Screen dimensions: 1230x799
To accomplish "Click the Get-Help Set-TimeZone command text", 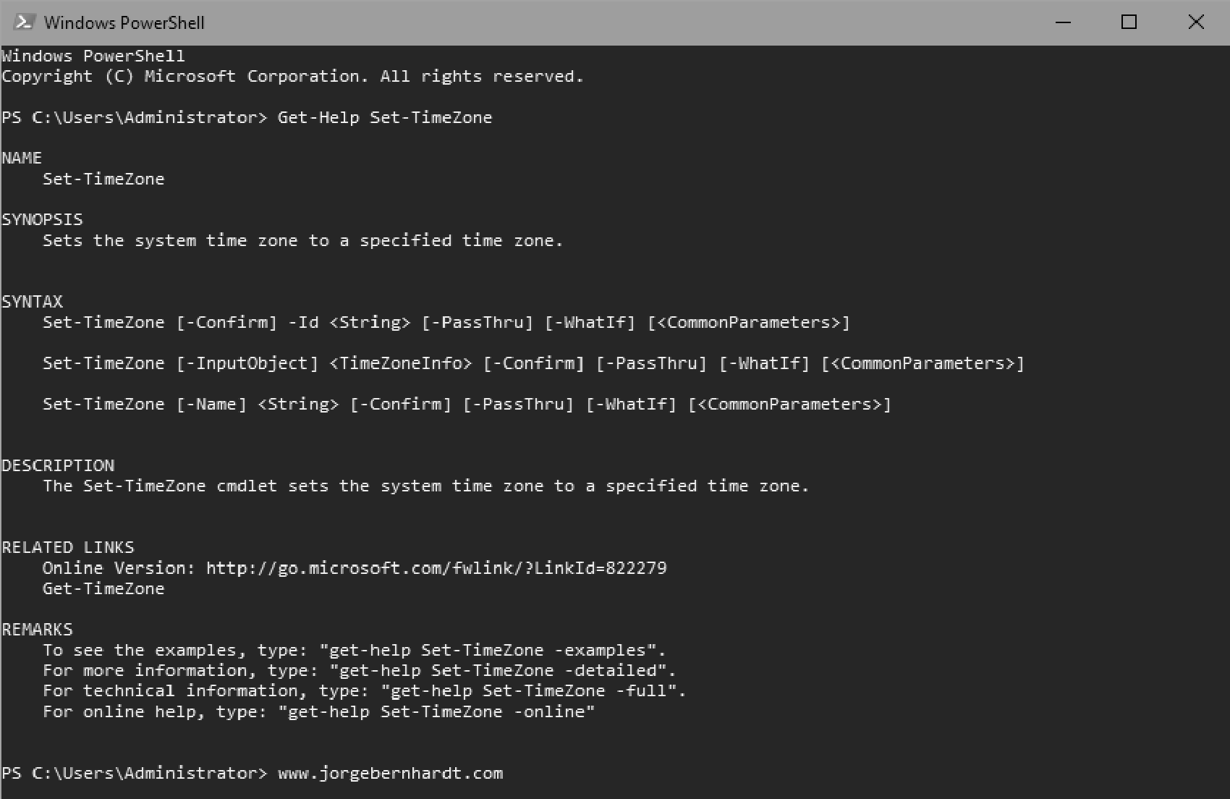I will [x=385, y=117].
